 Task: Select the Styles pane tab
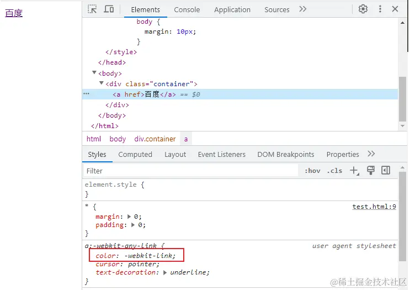pyautogui.click(x=97, y=155)
